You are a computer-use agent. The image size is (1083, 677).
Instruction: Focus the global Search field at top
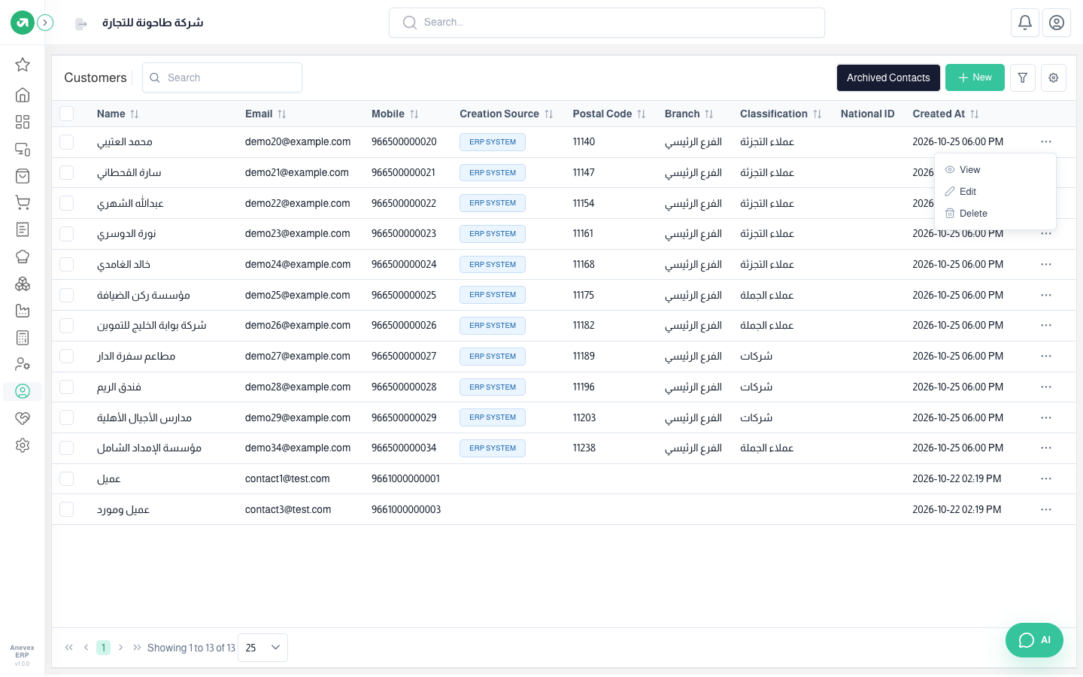click(x=607, y=23)
